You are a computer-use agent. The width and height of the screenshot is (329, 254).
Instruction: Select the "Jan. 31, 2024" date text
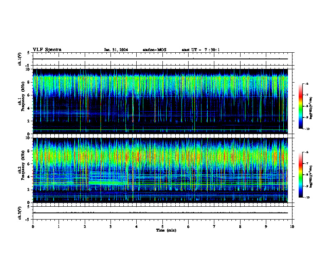[116, 50]
